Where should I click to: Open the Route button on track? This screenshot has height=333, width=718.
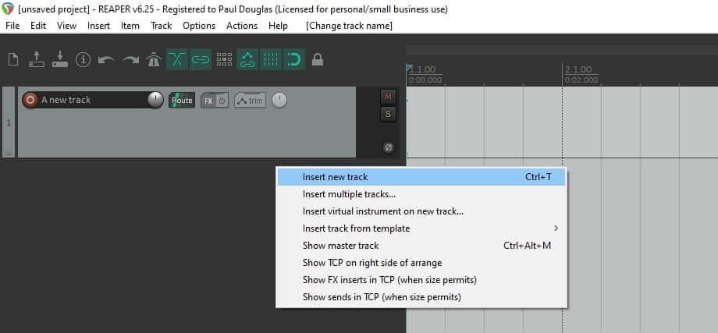point(182,100)
